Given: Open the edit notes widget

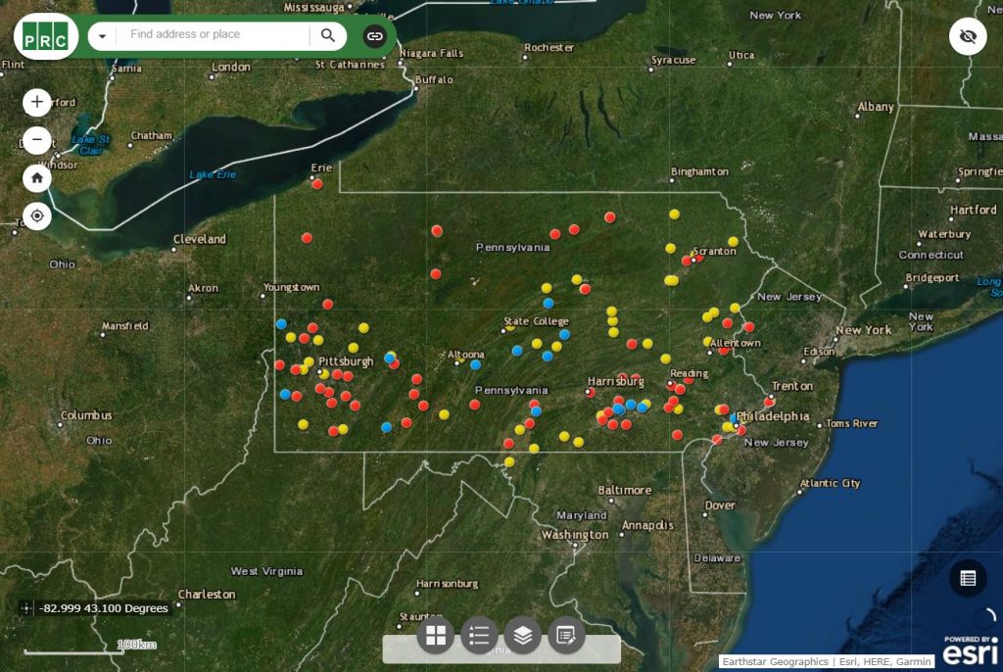Looking at the screenshot, I should click(x=566, y=636).
